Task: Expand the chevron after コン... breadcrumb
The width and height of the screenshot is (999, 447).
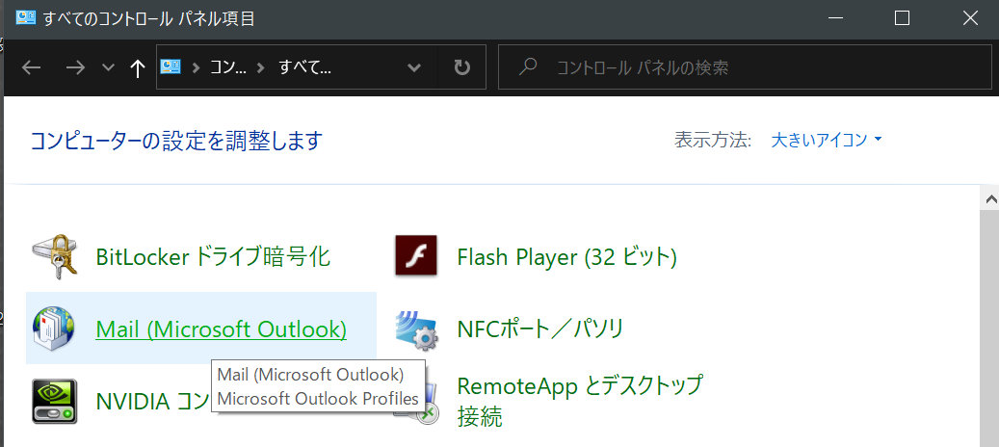Action: (x=260, y=67)
